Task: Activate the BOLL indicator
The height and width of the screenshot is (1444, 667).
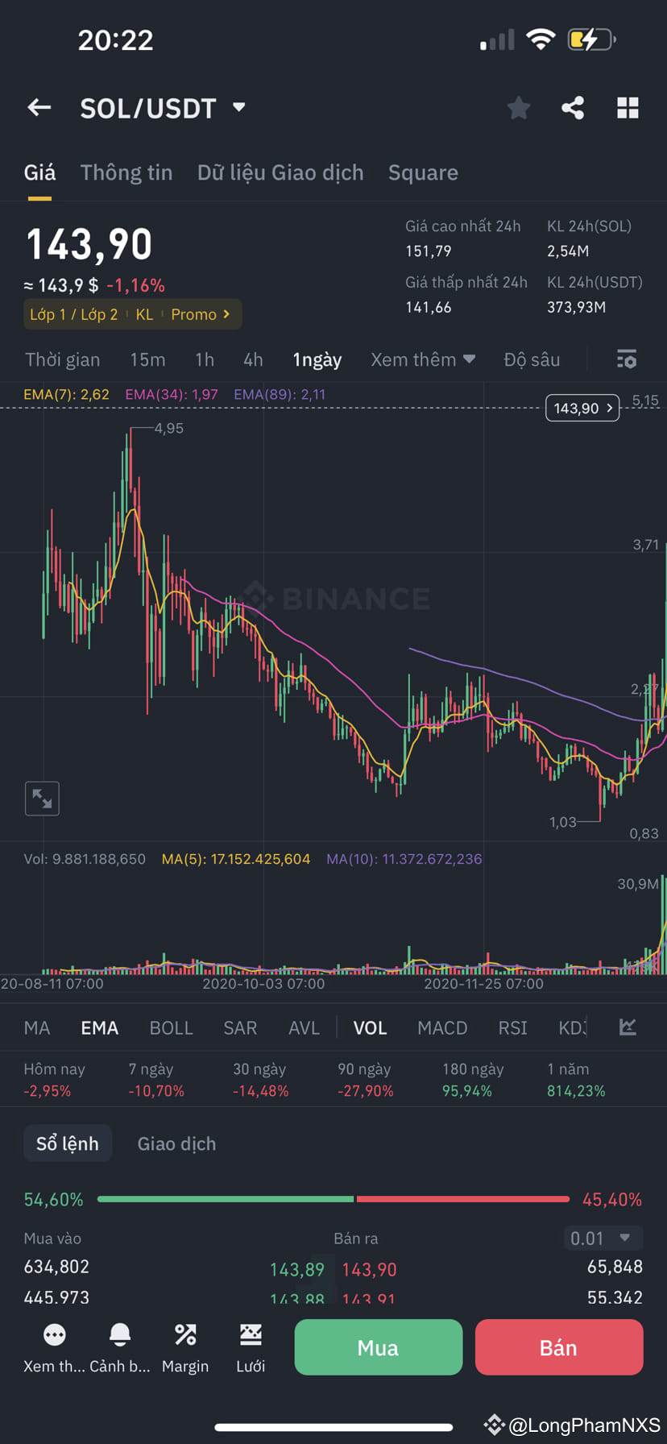Action: (171, 1027)
